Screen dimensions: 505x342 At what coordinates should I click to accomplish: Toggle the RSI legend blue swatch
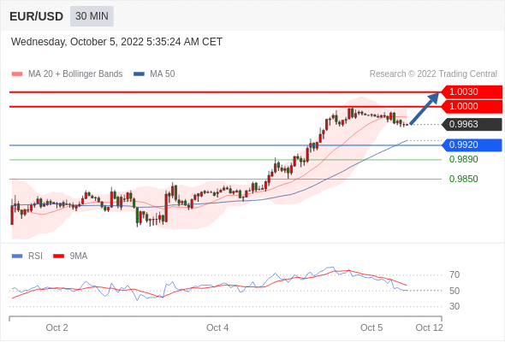point(17,256)
